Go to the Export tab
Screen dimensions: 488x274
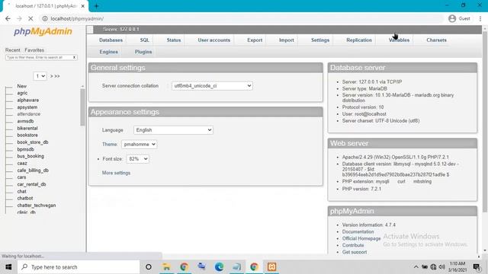[255, 40]
